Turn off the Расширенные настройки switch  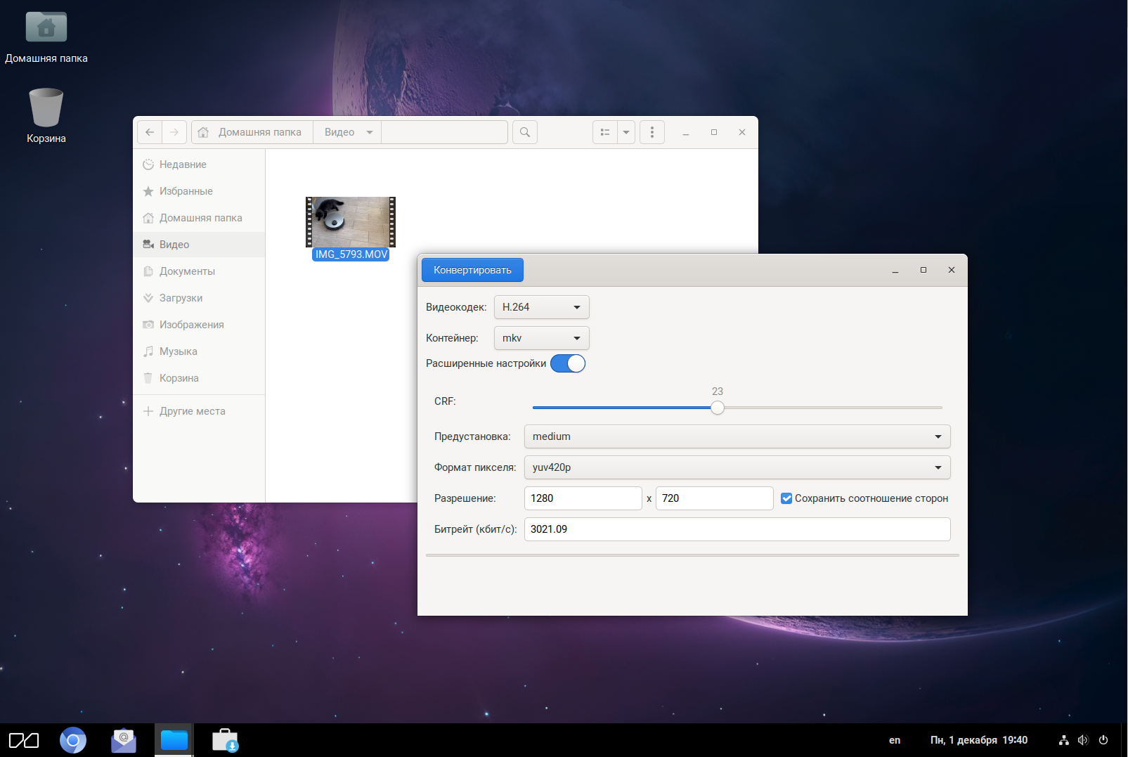(x=568, y=363)
